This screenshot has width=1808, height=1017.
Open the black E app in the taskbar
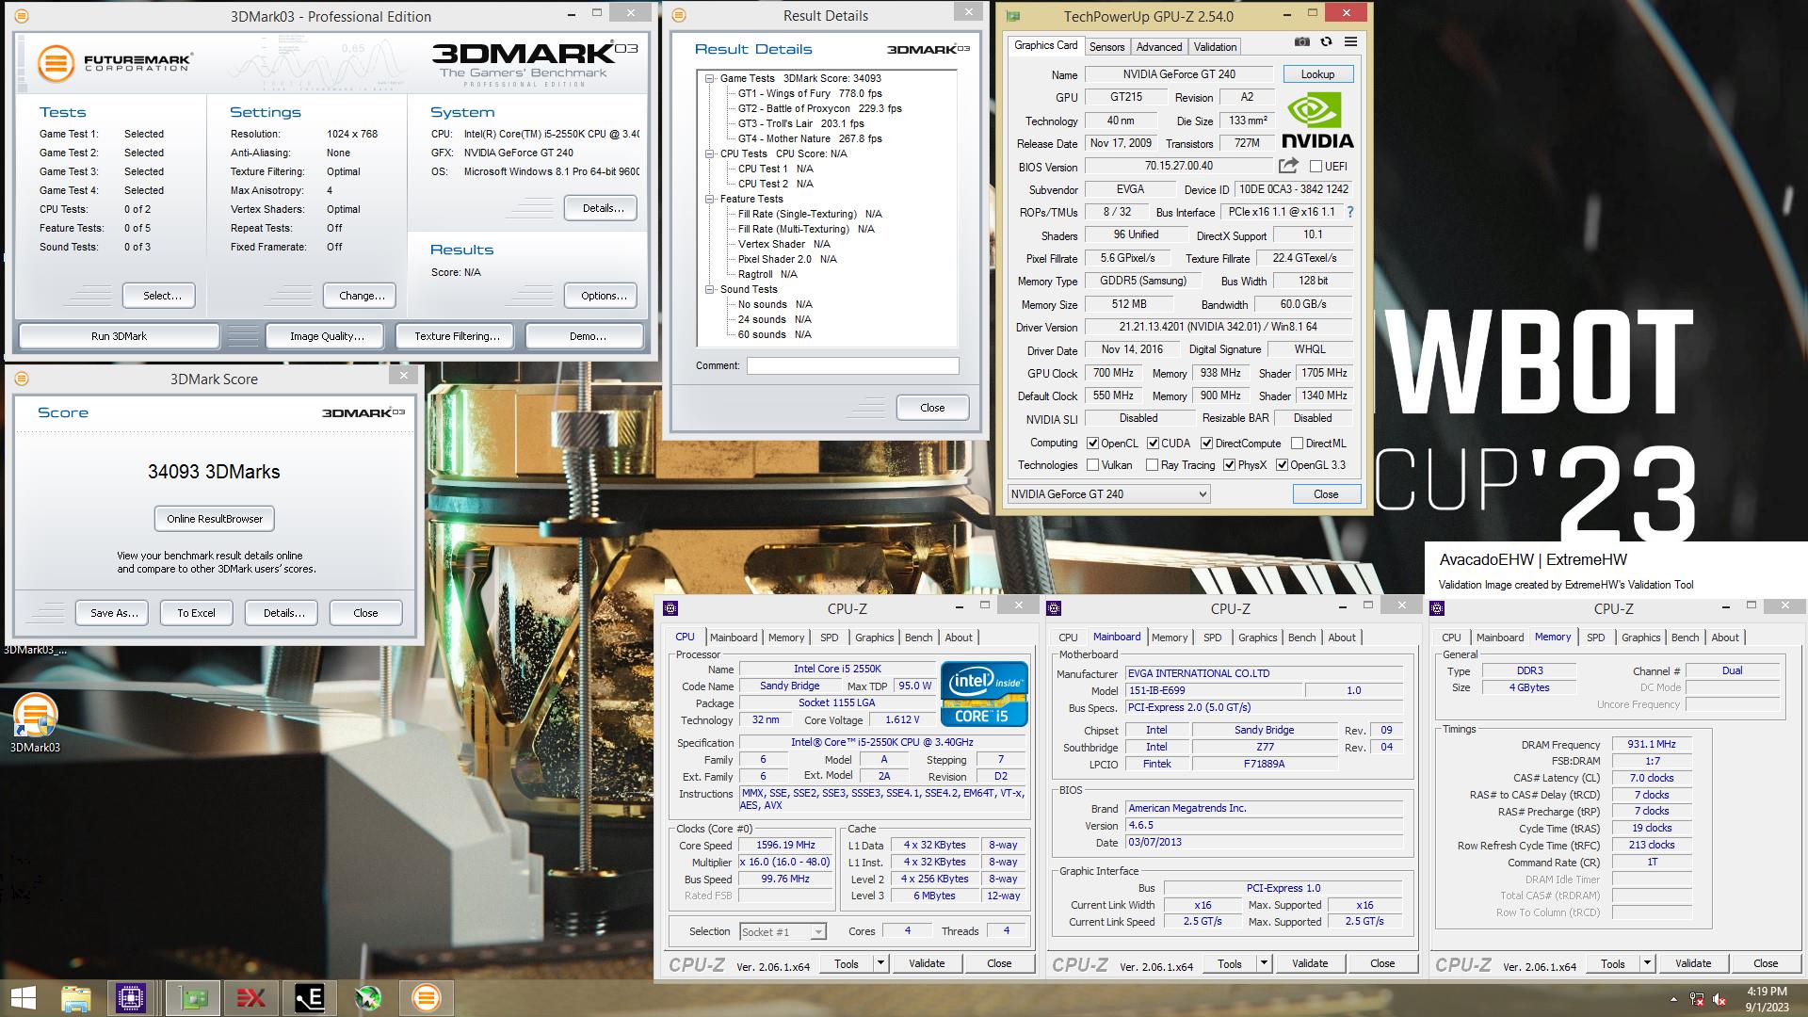click(310, 998)
